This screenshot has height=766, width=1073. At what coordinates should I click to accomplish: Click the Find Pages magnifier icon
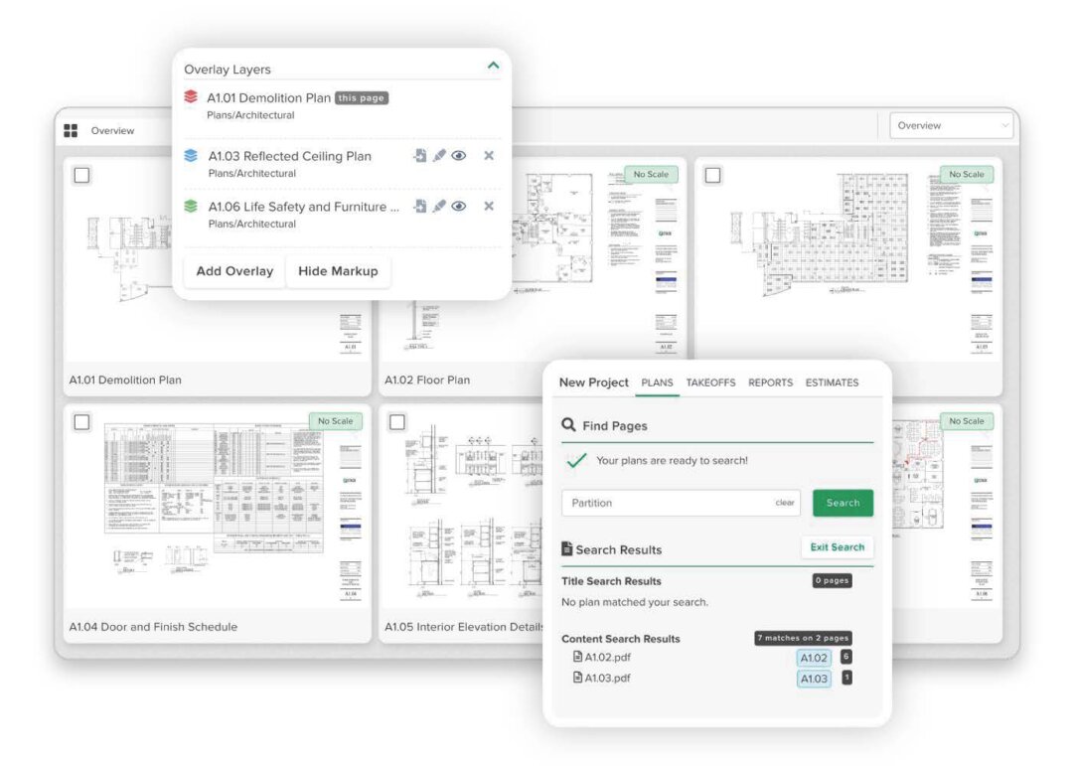[567, 424]
